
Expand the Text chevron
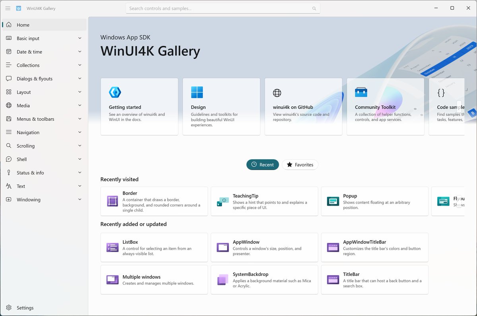pos(80,186)
